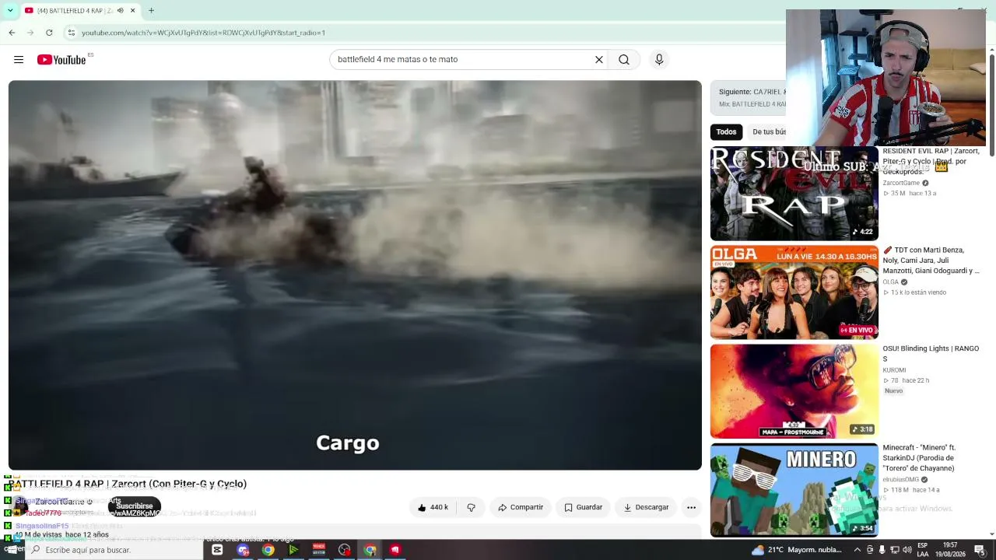Click the Windows taskbar search box
The width and height of the screenshot is (996, 560).
point(115,550)
